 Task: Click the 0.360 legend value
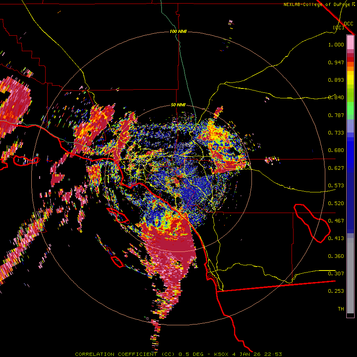click(336, 256)
